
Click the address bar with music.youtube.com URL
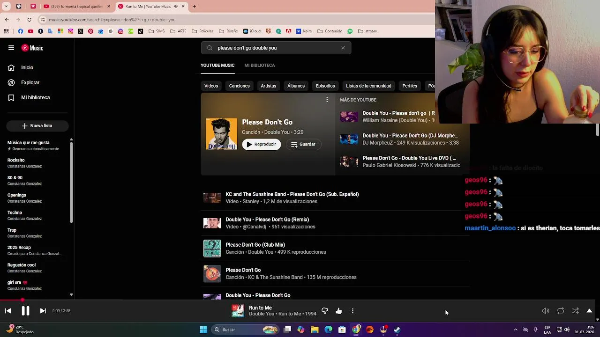coord(234,20)
